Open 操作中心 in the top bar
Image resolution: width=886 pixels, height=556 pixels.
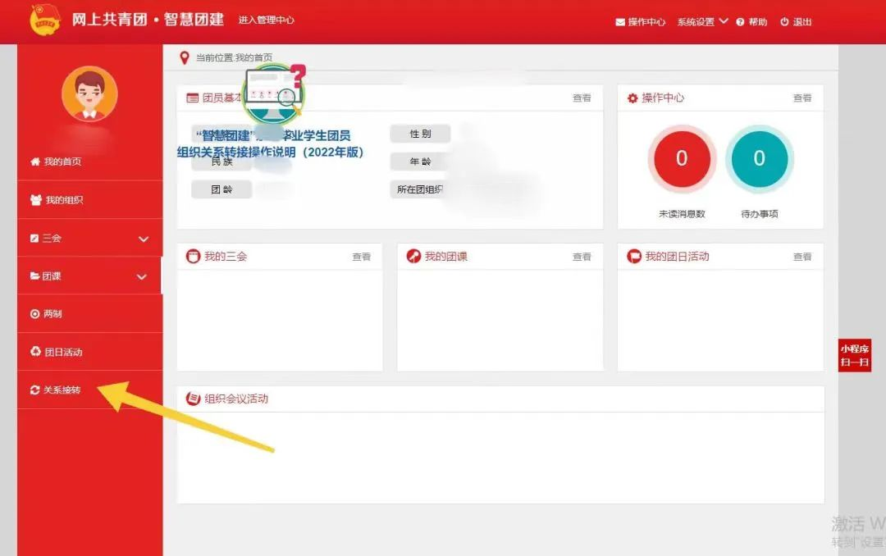pyautogui.click(x=646, y=22)
